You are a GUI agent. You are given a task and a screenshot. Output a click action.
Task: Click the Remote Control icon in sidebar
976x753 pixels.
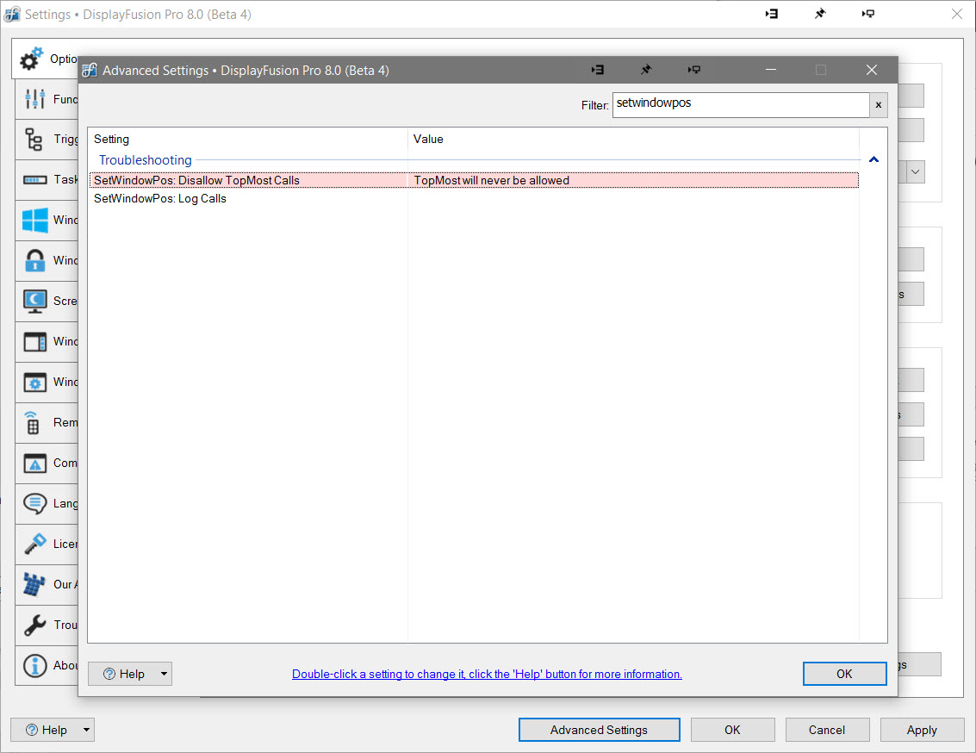[x=34, y=423]
